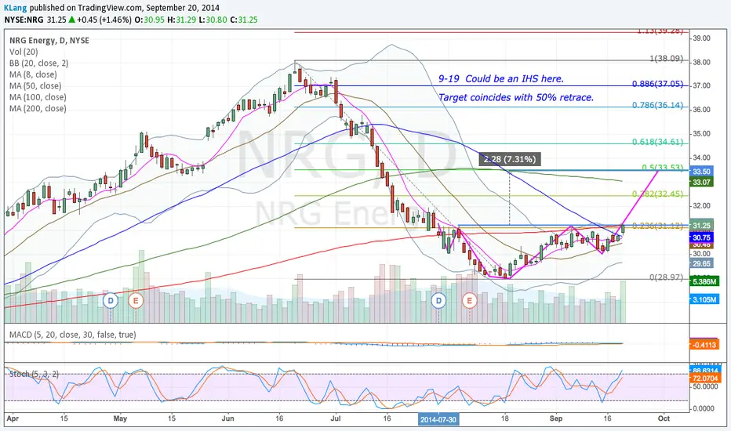The image size is (731, 431).
Task: Select the 0(28.97) Fibonacci level label
Action: click(666, 277)
